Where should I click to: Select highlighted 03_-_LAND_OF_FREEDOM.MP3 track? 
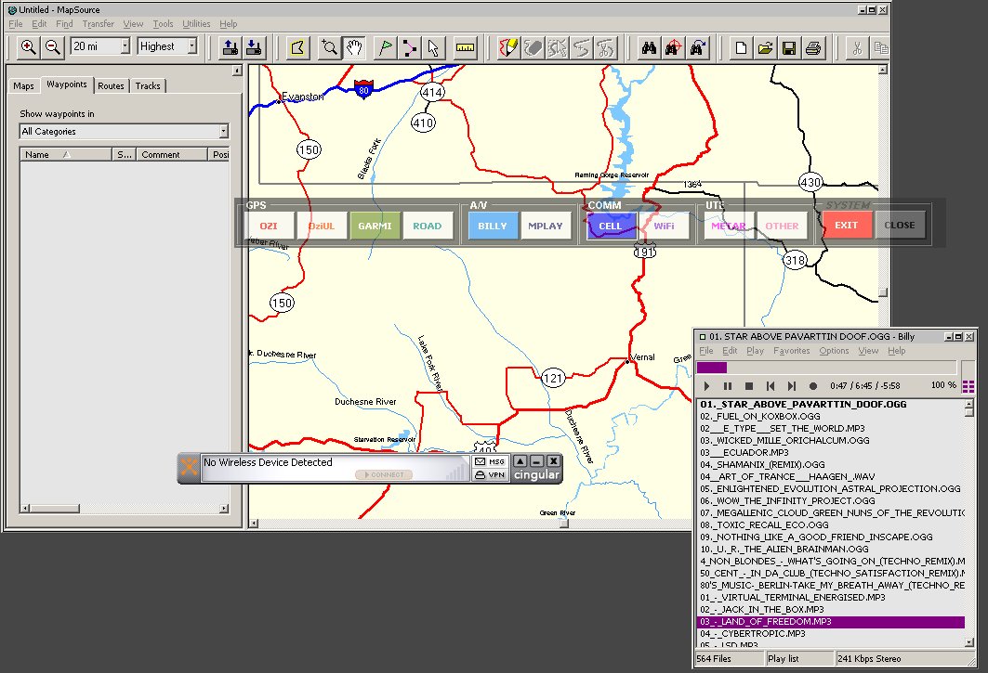click(831, 621)
